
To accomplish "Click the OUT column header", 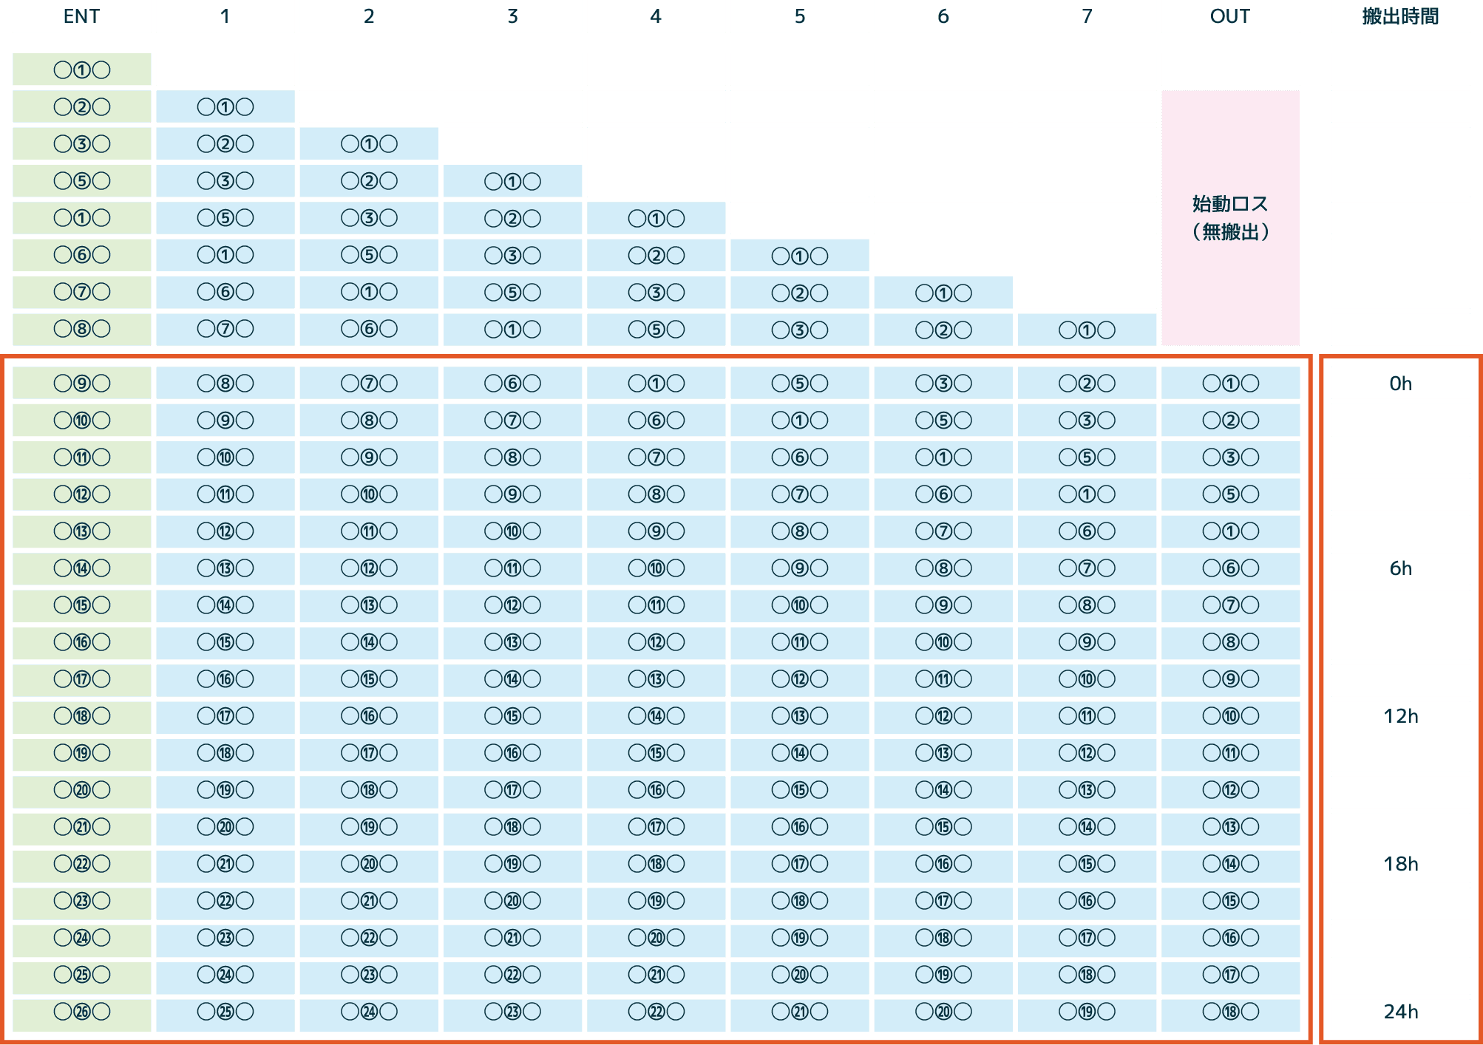I will 1230,16.
